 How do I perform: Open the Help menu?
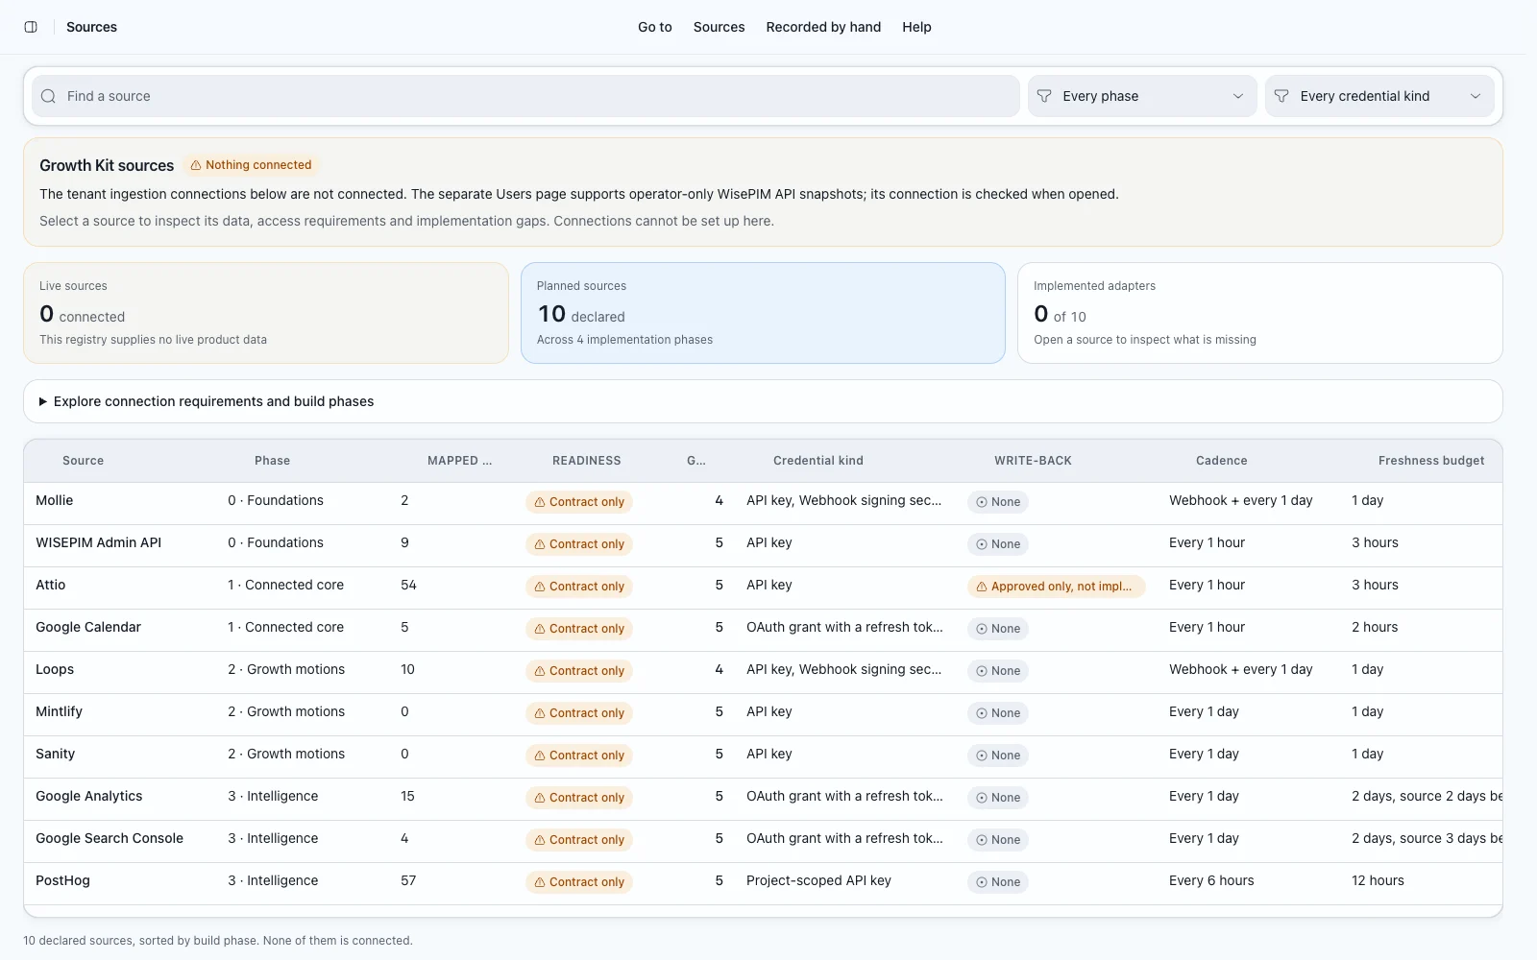pos(916,27)
